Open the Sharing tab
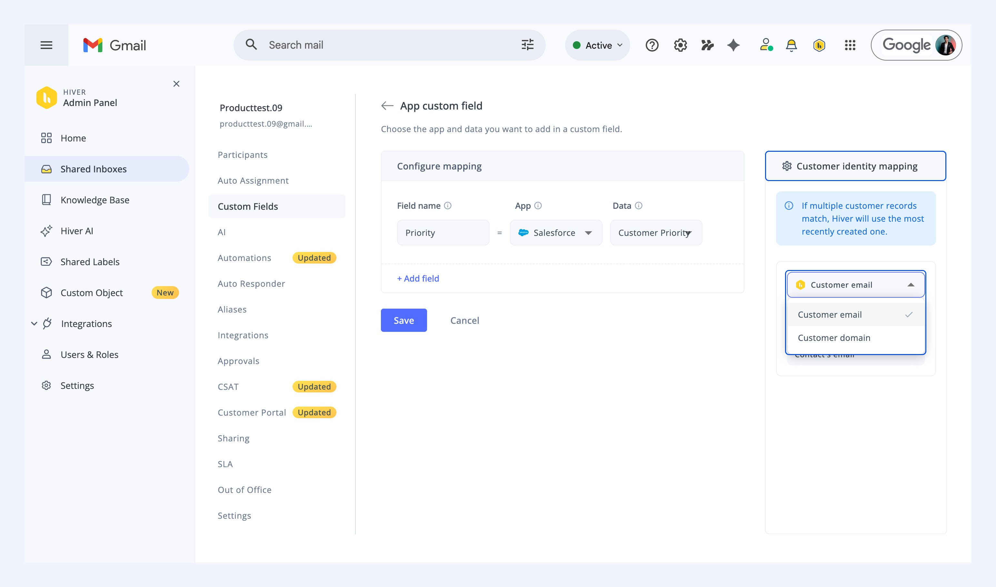The width and height of the screenshot is (996, 587). [233, 438]
